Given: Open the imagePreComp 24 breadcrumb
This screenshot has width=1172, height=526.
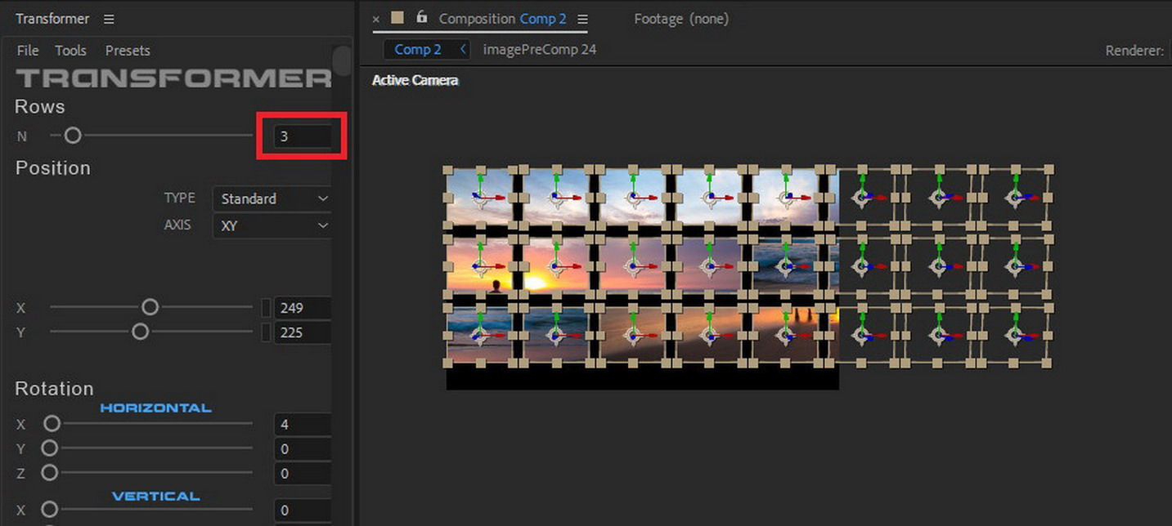Looking at the screenshot, I should [x=540, y=50].
